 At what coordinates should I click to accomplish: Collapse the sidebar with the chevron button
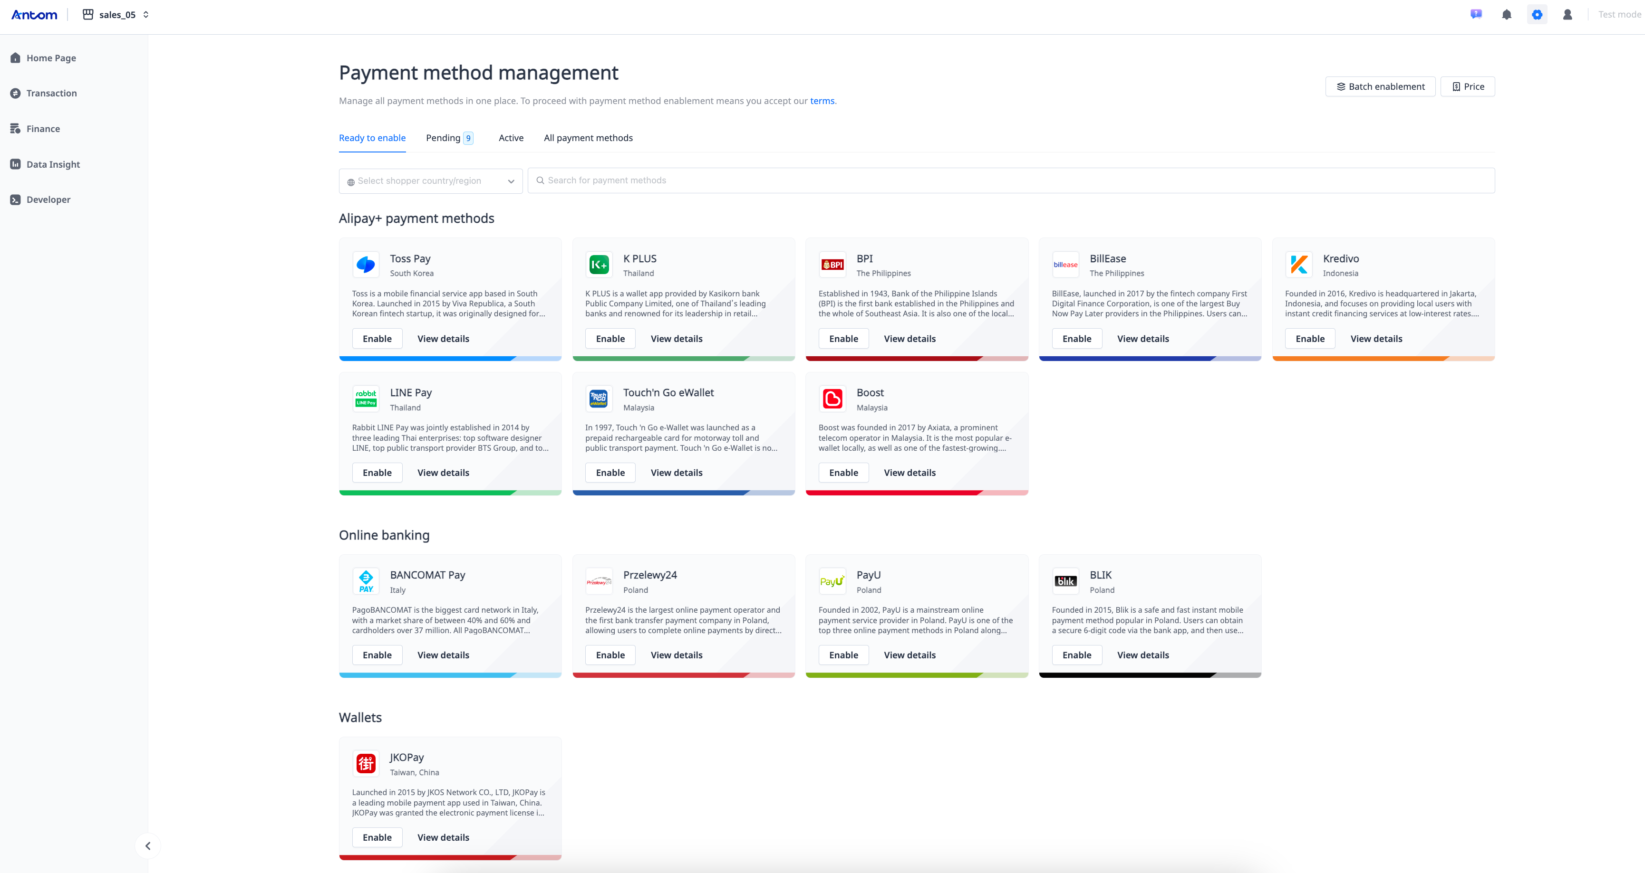[148, 845]
